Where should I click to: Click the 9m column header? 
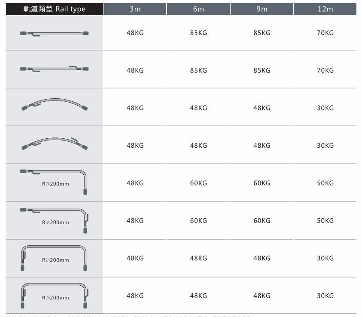[x=262, y=9]
